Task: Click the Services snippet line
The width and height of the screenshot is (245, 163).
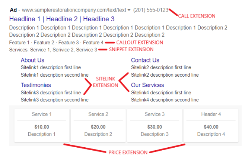Action: (x=53, y=49)
